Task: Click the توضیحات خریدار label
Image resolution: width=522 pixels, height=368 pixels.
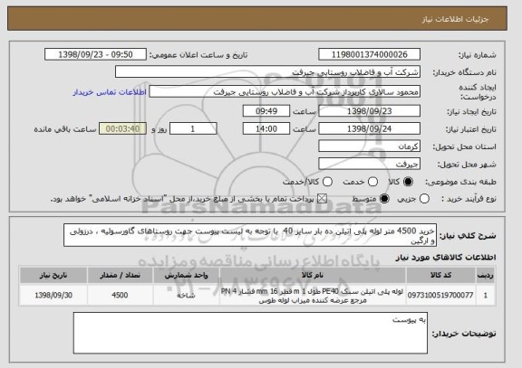Action: (464, 333)
